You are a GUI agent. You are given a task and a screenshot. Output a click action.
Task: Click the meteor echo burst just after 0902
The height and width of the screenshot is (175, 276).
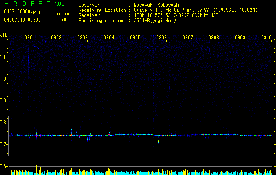[71, 132]
